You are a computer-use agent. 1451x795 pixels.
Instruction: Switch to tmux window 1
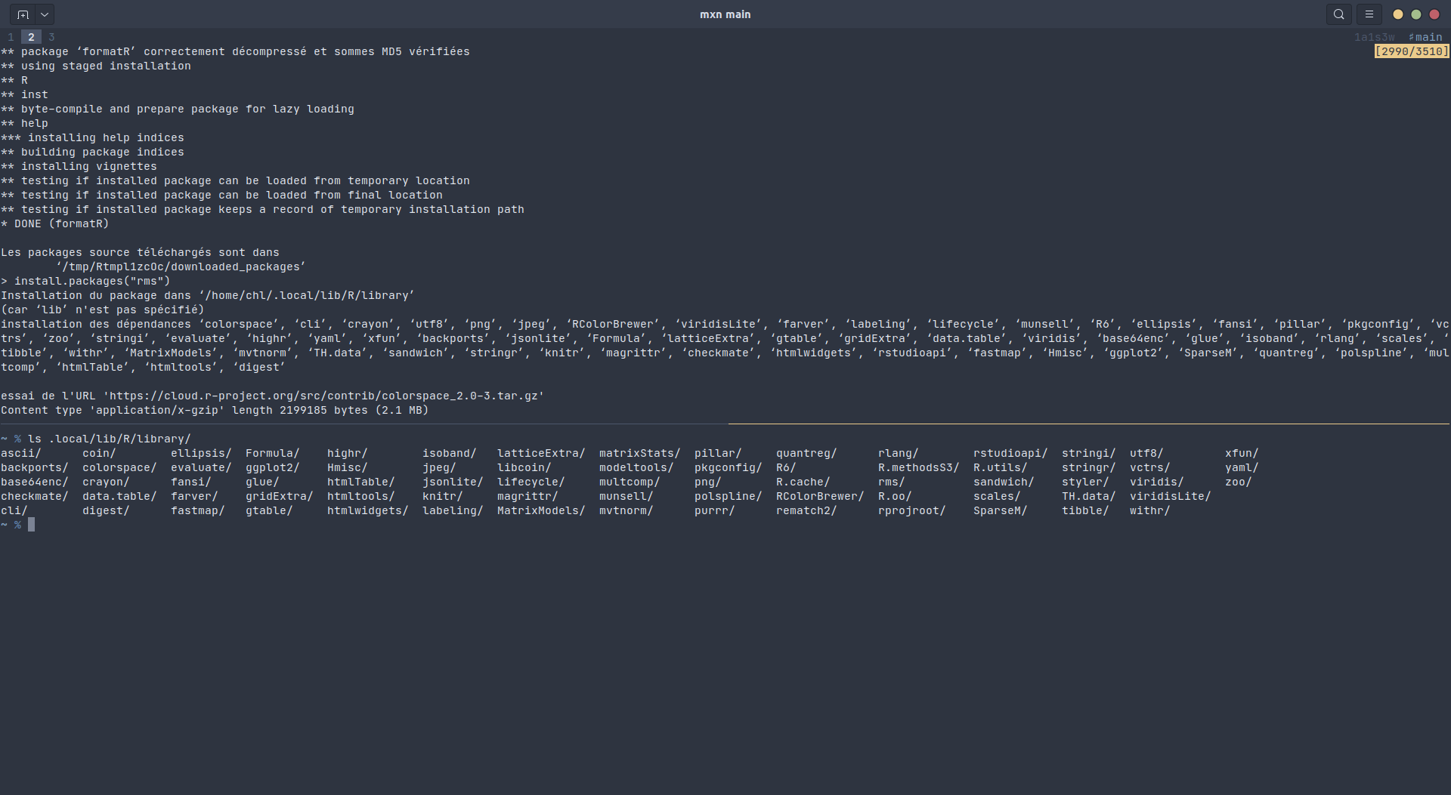(11, 37)
